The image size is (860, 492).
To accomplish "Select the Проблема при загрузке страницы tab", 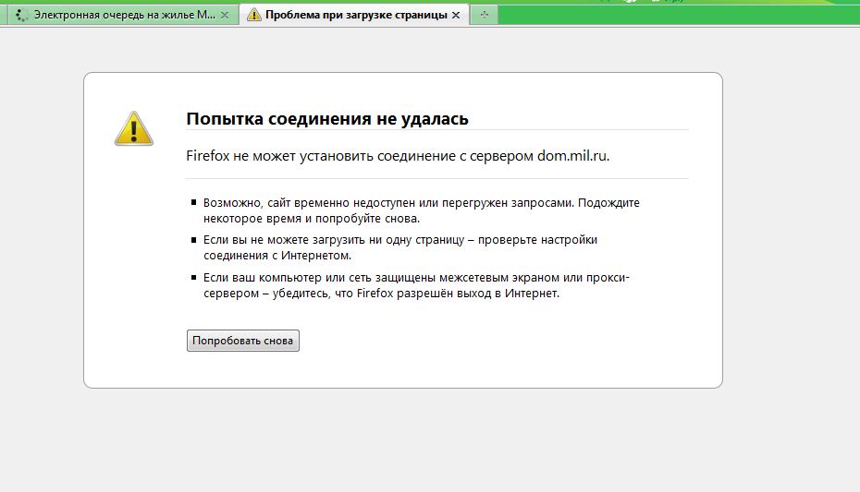I will (x=355, y=16).
